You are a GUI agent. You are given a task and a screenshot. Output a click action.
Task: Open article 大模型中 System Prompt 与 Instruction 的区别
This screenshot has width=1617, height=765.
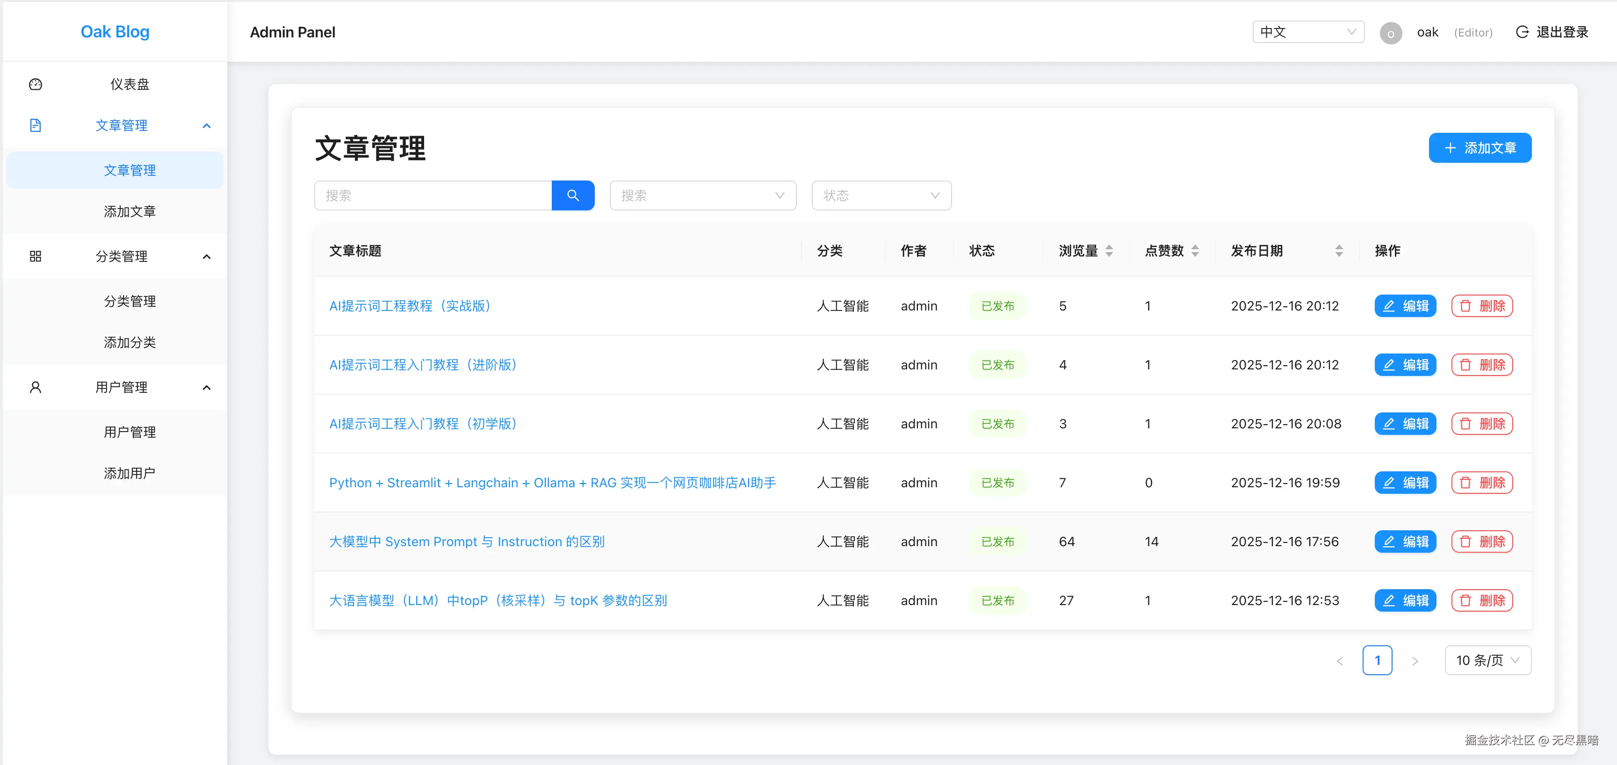click(466, 541)
